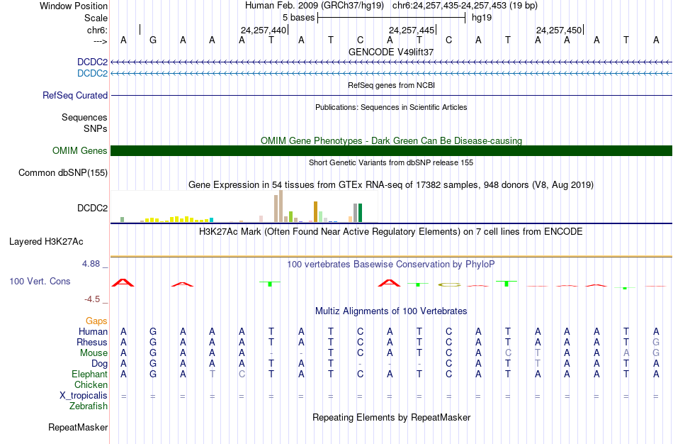Click the 'RefSeq genes from NCBI' title

[x=391, y=85]
